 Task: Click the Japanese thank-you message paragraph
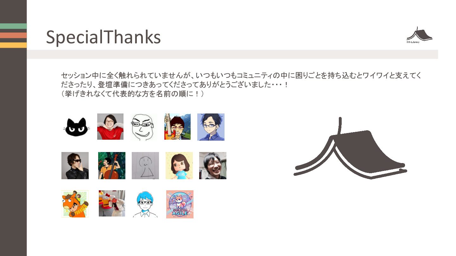pyautogui.click(x=241, y=85)
